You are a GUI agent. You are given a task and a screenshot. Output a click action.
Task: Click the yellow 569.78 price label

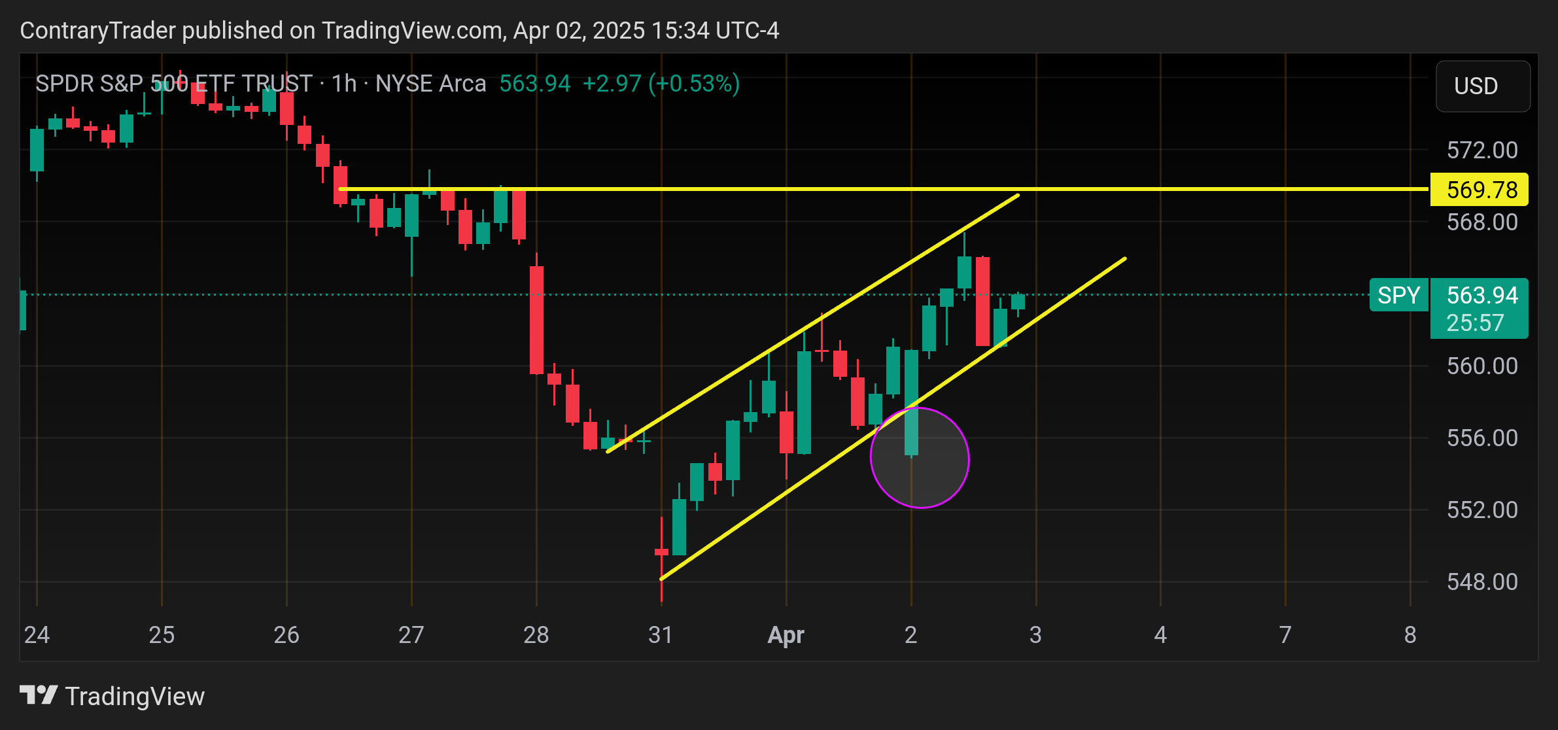point(1479,190)
